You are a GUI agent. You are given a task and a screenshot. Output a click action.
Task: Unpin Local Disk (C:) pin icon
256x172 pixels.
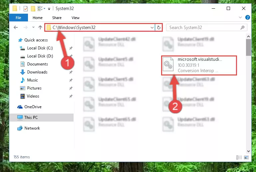pyautogui.click(x=71, y=48)
